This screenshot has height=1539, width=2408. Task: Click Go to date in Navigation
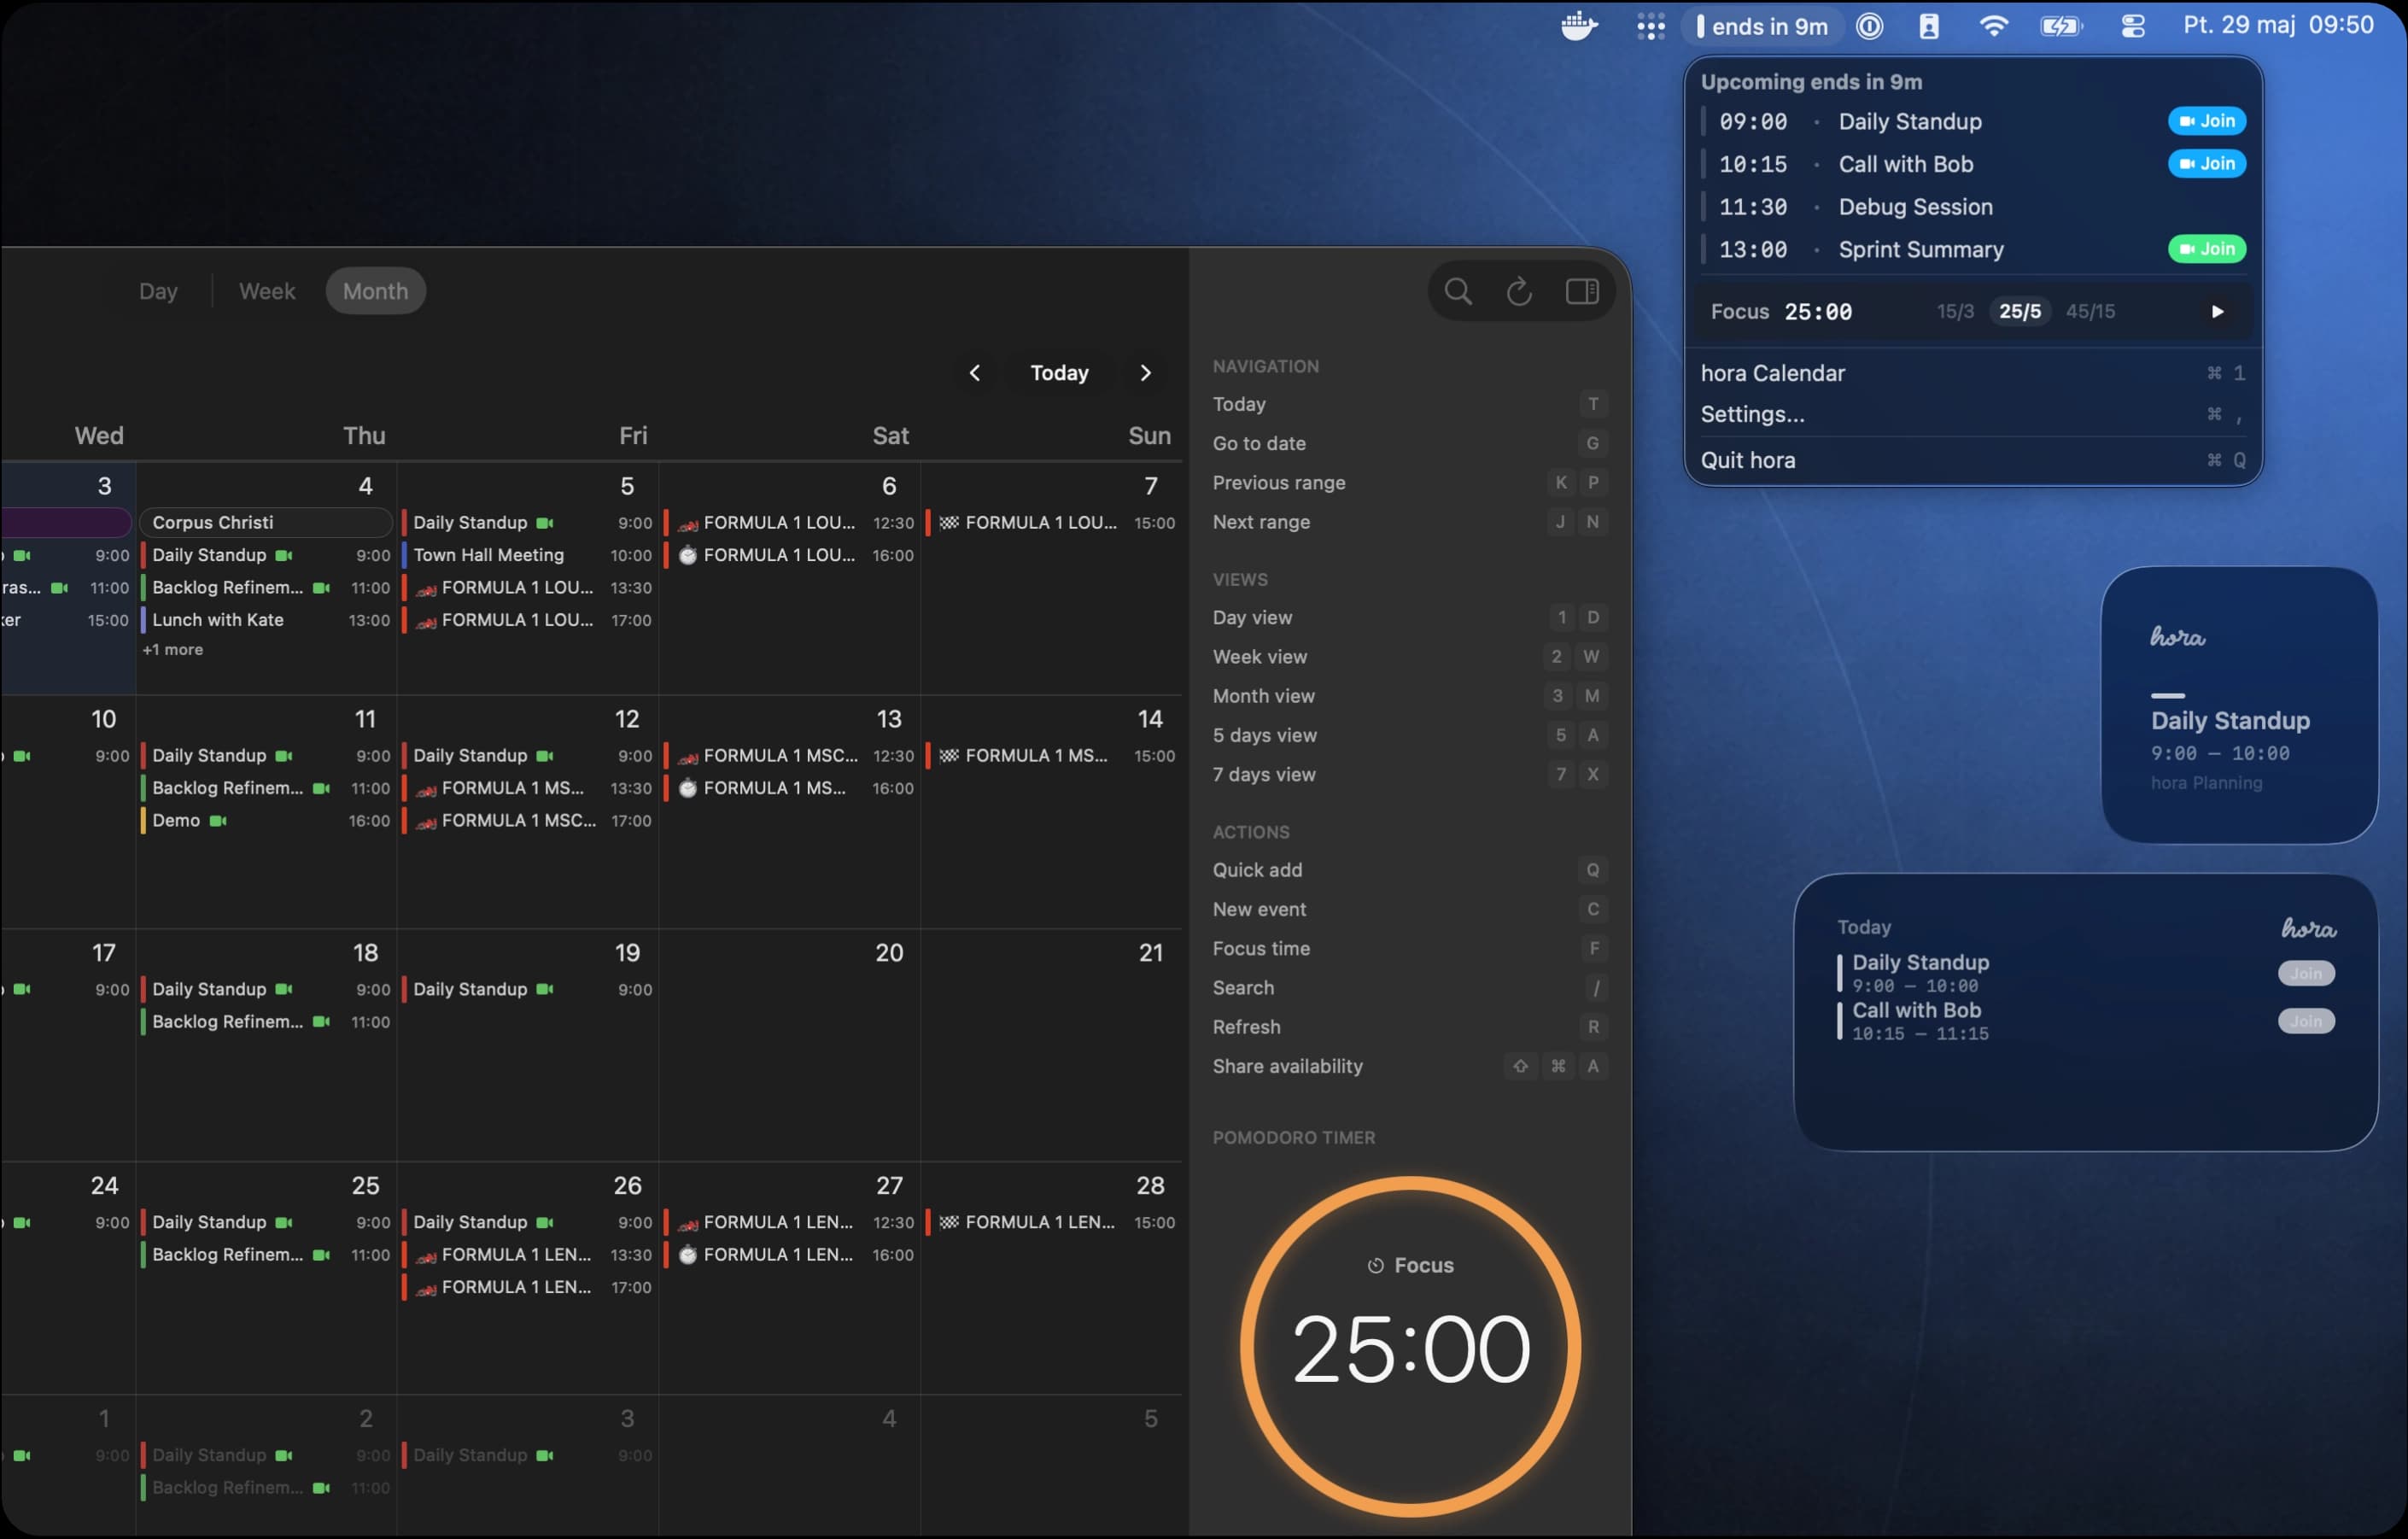click(x=1409, y=443)
